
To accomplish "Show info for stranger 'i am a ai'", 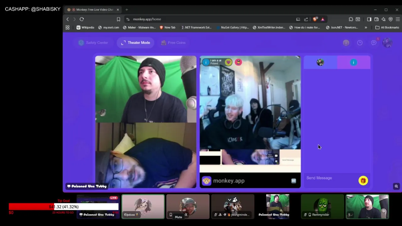I will pos(206,62).
